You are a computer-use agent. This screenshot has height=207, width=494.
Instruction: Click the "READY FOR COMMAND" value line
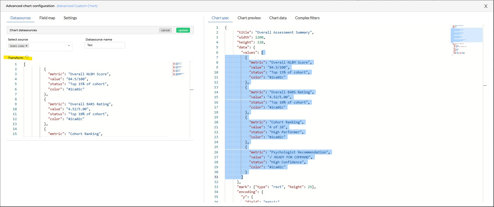281,157
